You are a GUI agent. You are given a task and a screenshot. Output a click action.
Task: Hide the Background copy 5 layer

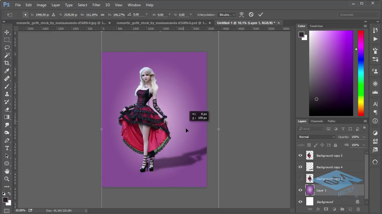point(300,155)
